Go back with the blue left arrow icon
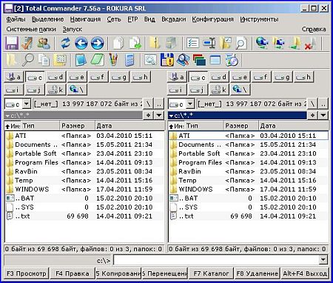333x283 pixels. pyautogui.click(x=81, y=44)
